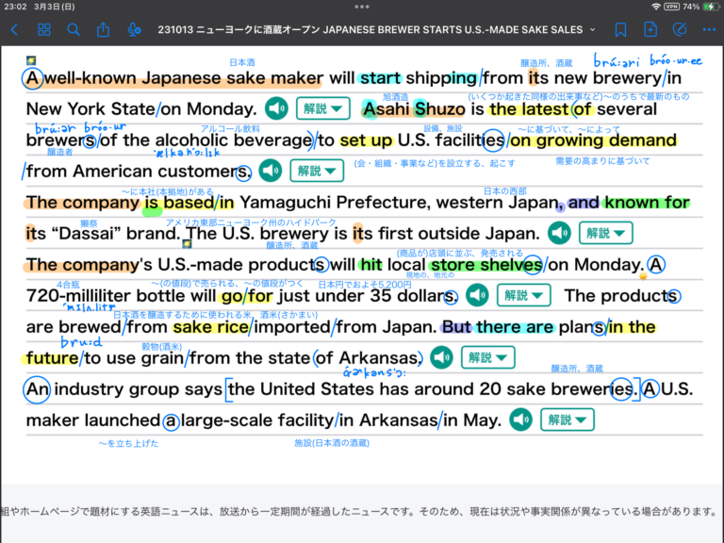Expand 解説 dropdown after "just under 35 dollars."
The image size is (724, 543).
pyautogui.click(x=523, y=295)
